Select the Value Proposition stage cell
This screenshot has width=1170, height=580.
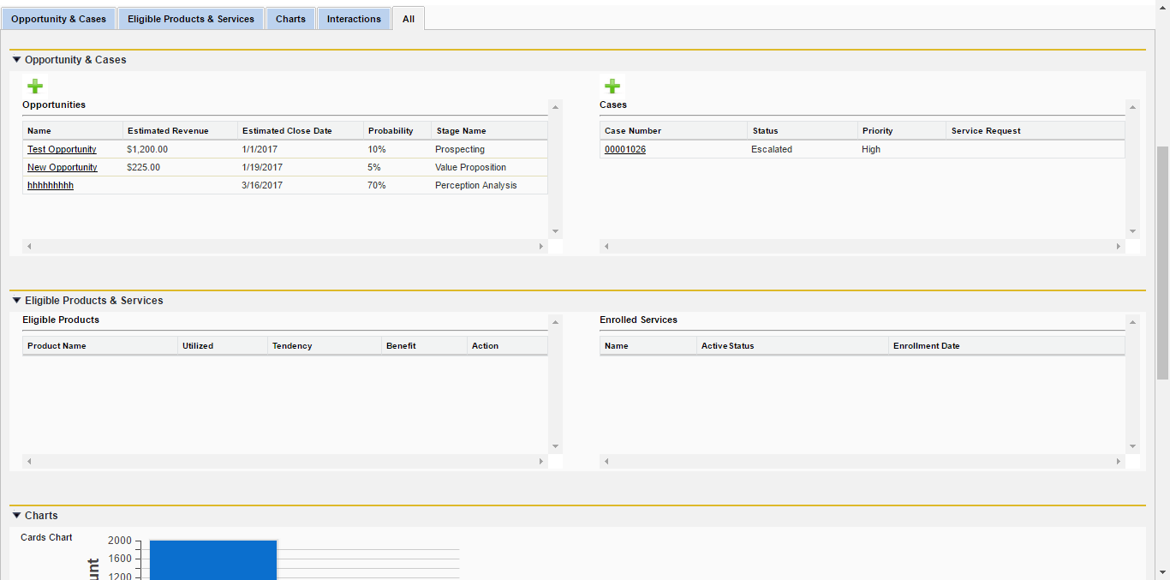pyautogui.click(x=489, y=167)
